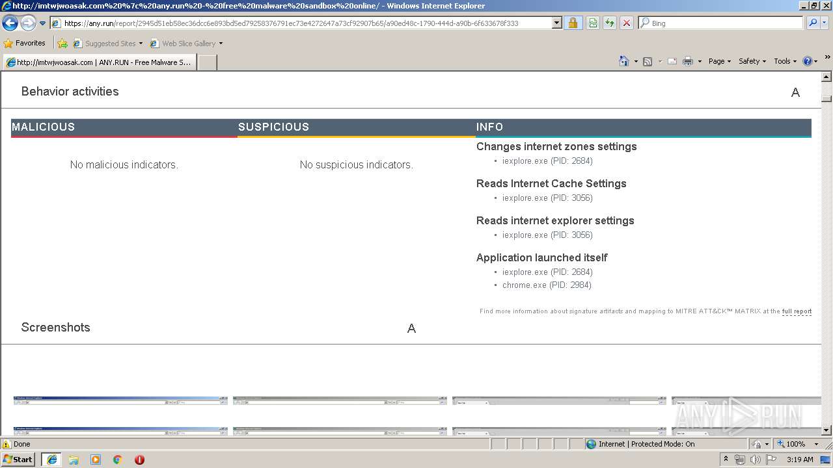Click the A anchor beside Behavior activities
The image size is (833, 468).
pyautogui.click(x=795, y=92)
